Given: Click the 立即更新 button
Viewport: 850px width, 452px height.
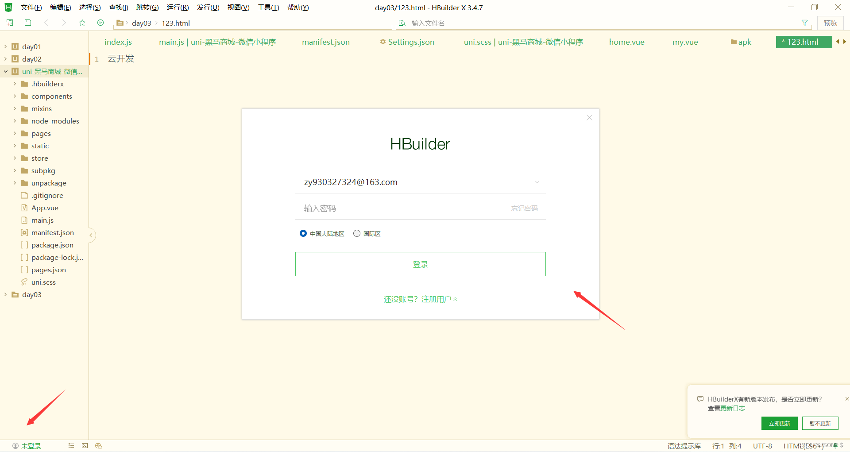Looking at the screenshot, I should coord(779,423).
